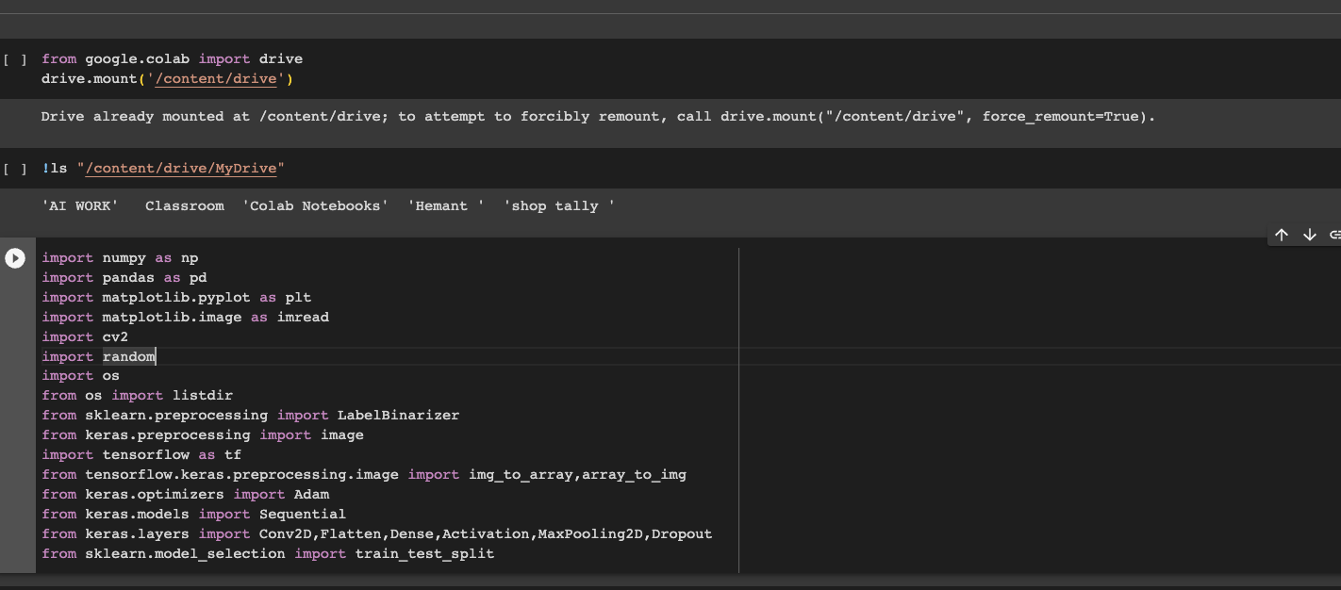Click the 'from keras.preprocessing import image' line

click(203, 435)
